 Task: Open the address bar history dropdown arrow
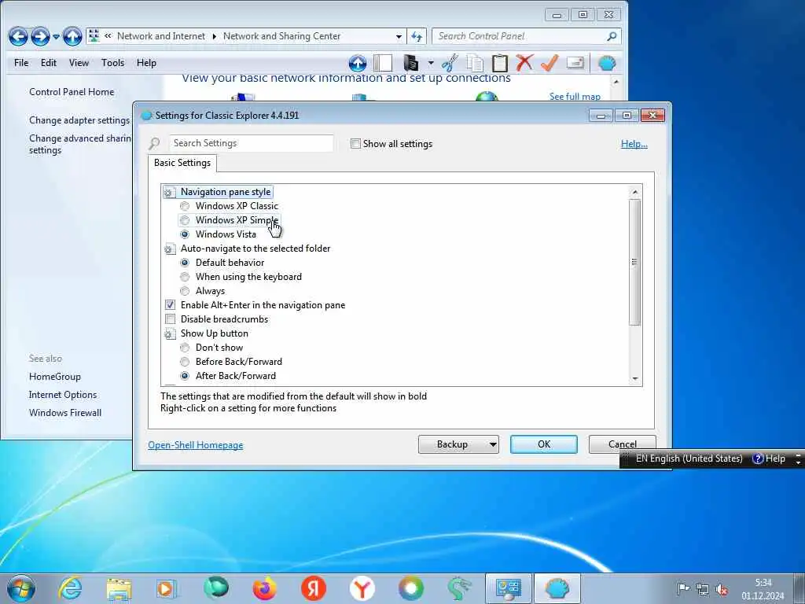(399, 36)
